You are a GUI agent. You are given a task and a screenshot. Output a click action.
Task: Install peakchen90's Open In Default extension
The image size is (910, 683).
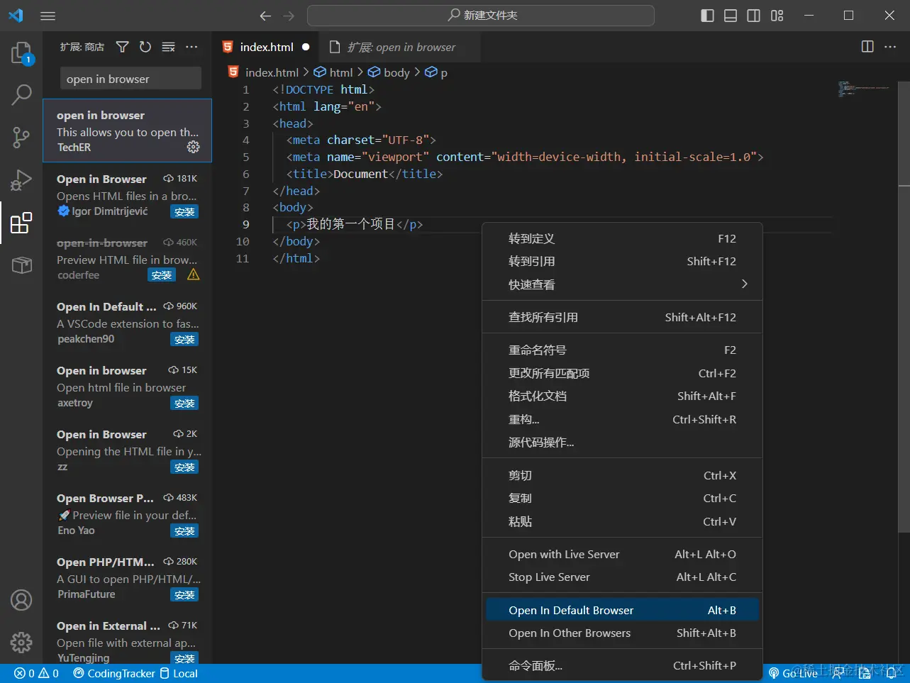point(184,339)
